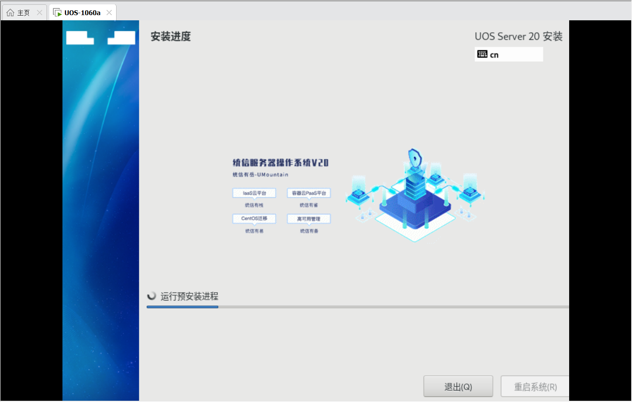Click the 统信有栈 caption under IaaS云平台
632x402 pixels.
pyautogui.click(x=254, y=205)
